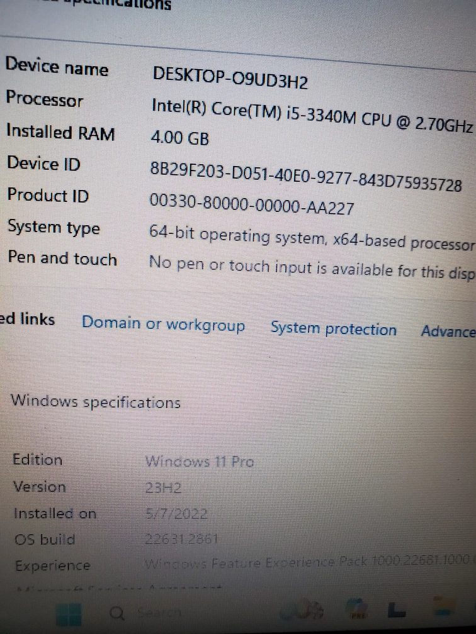This screenshot has width=476, height=634.
Task: Open the taskbar search highlights icon
Action: (302, 610)
